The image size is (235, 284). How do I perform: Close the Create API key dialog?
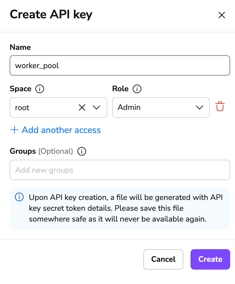click(x=222, y=15)
